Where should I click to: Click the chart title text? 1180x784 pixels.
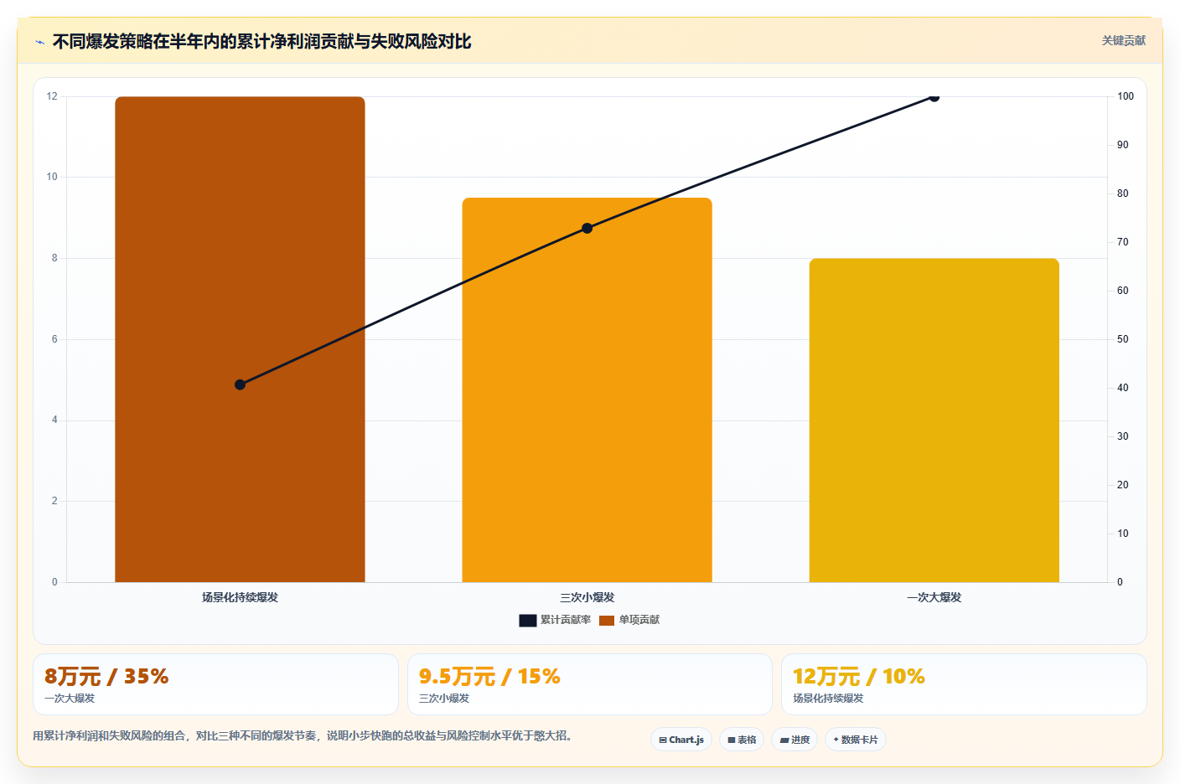pos(261,41)
